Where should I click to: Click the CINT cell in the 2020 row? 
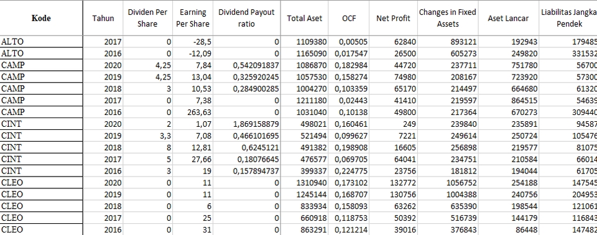[x=41, y=124]
